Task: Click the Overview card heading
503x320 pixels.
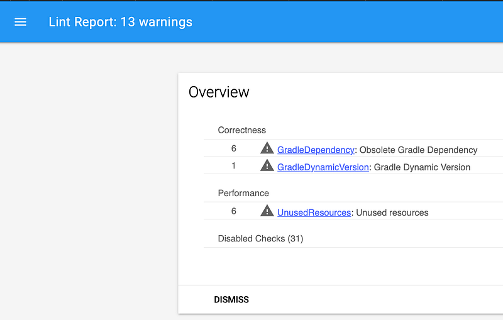Action: [219, 92]
